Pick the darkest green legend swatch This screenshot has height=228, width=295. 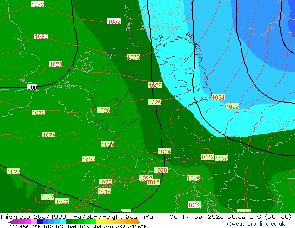[69, 222]
